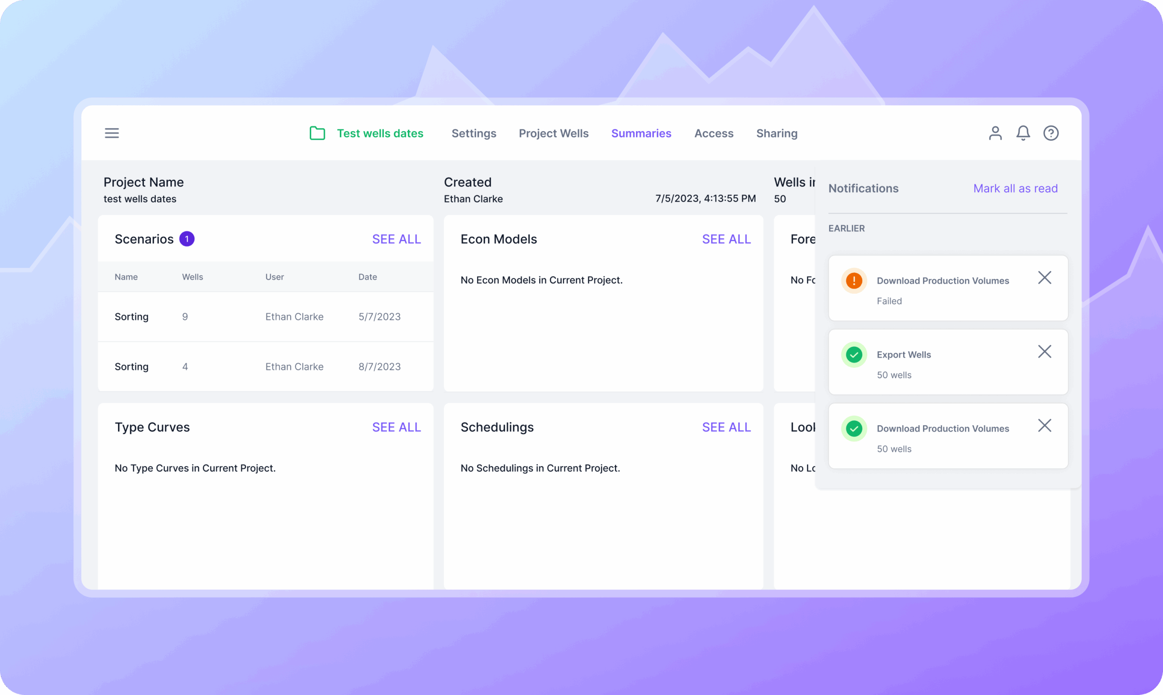This screenshot has width=1163, height=695.
Task: Open the hamburger menu
Action: coord(111,133)
